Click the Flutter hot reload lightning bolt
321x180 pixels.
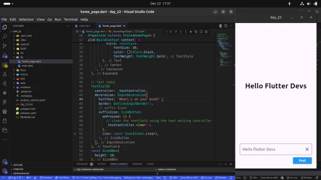[x=191, y=32]
